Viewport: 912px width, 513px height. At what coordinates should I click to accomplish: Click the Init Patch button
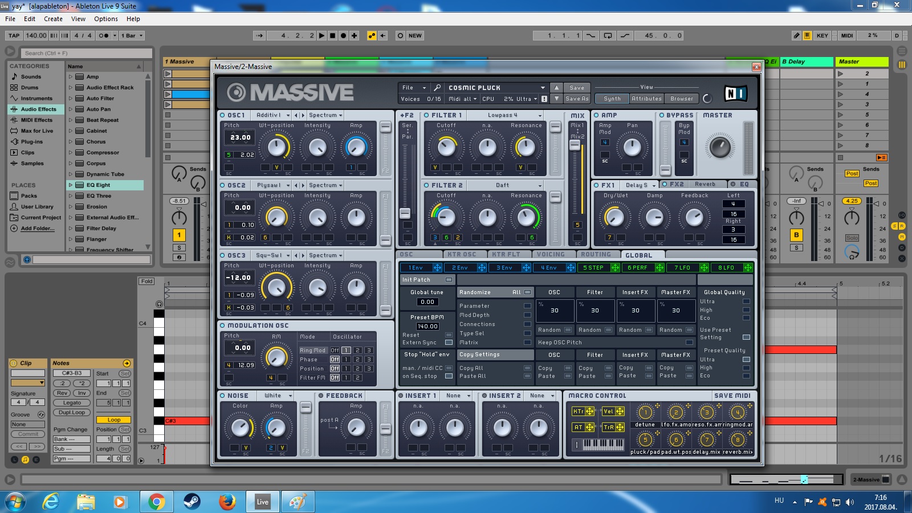[x=427, y=280]
